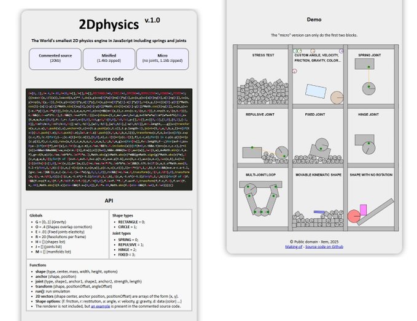The height and width of the screenshot is (321, 417).
Task: Click the magenta square on the ramp
Action: (363, 210)
